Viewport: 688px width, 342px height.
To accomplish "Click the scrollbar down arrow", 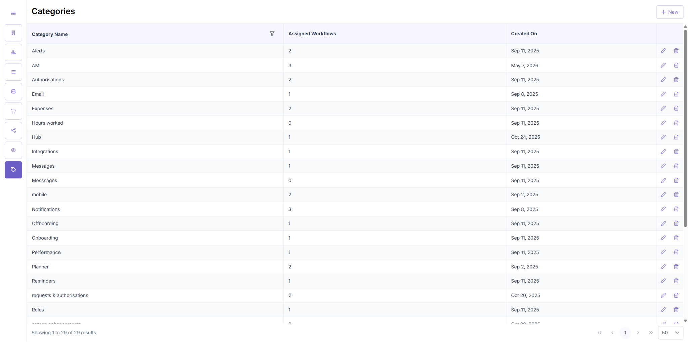I will (685, 321).
